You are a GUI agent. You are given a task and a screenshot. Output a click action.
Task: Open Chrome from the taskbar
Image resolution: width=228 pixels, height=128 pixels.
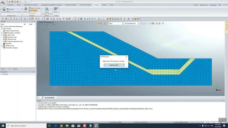[61, 126]
